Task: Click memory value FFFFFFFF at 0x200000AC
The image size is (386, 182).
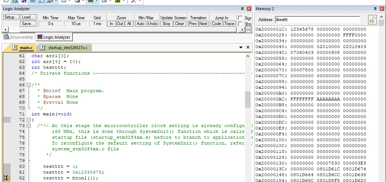Action: click(302, 99)
